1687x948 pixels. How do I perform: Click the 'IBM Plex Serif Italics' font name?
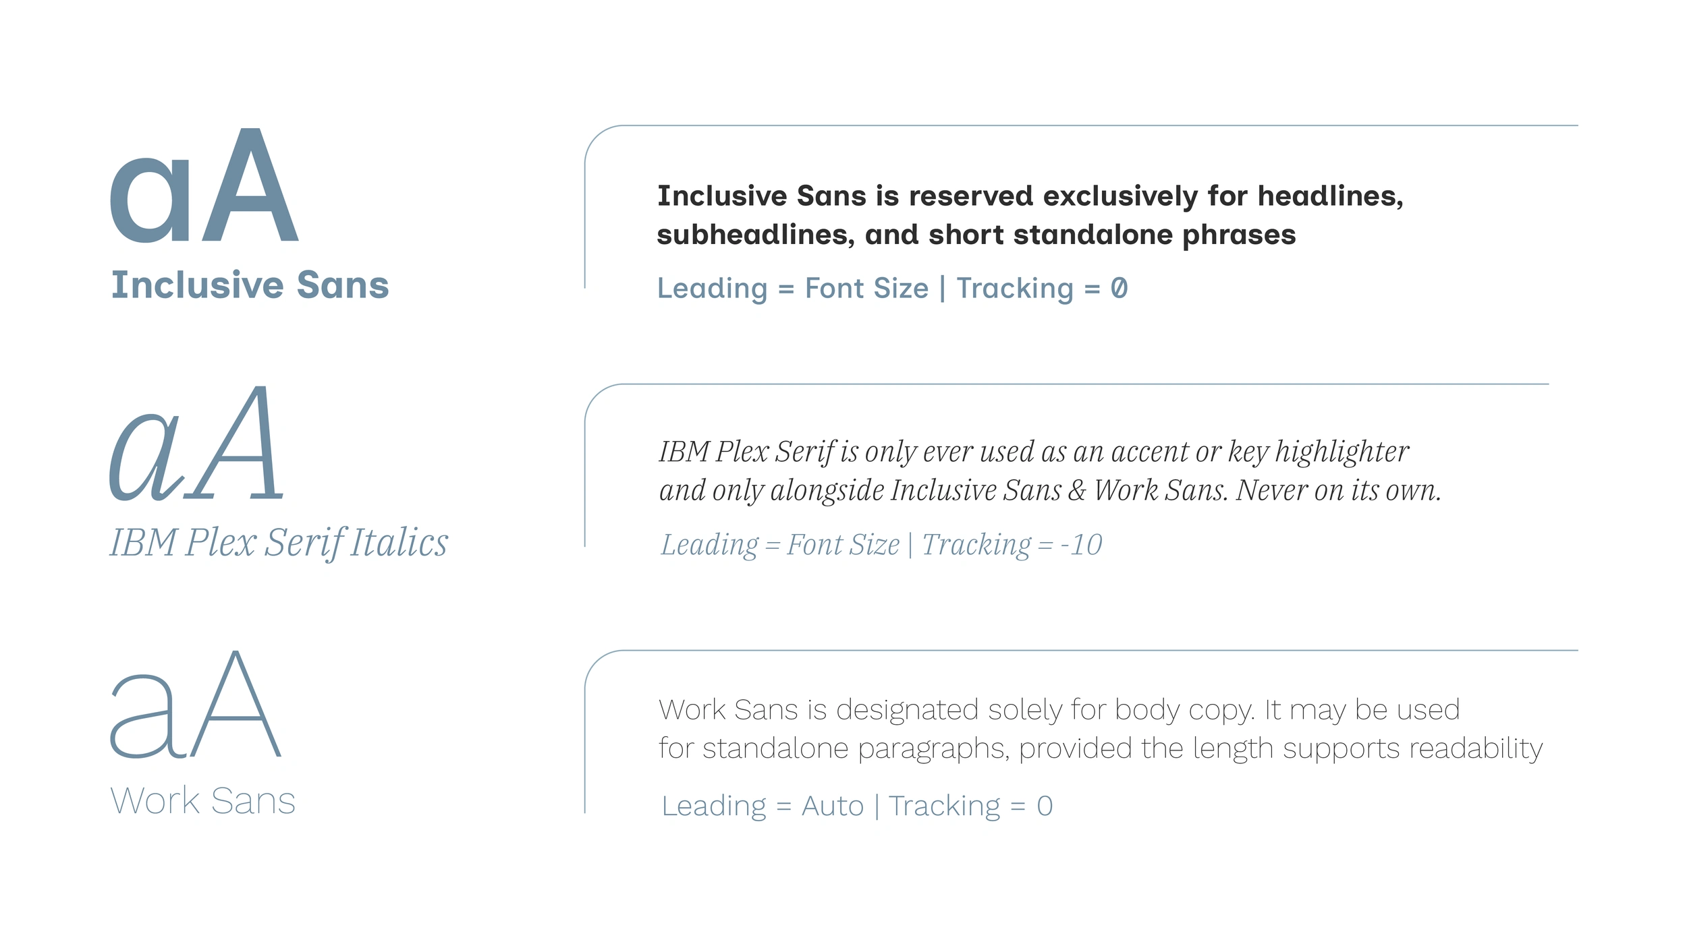279,542
